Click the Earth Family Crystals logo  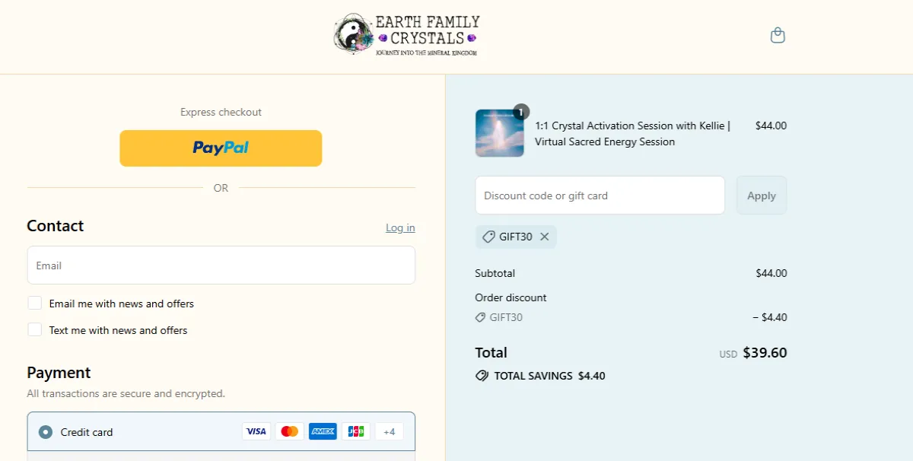pyautogui.click(x=406, y=35)
